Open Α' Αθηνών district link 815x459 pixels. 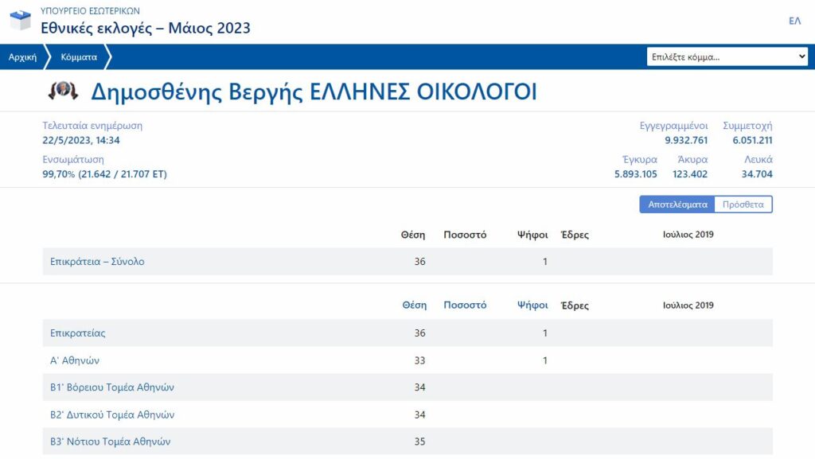click(74, 360)
